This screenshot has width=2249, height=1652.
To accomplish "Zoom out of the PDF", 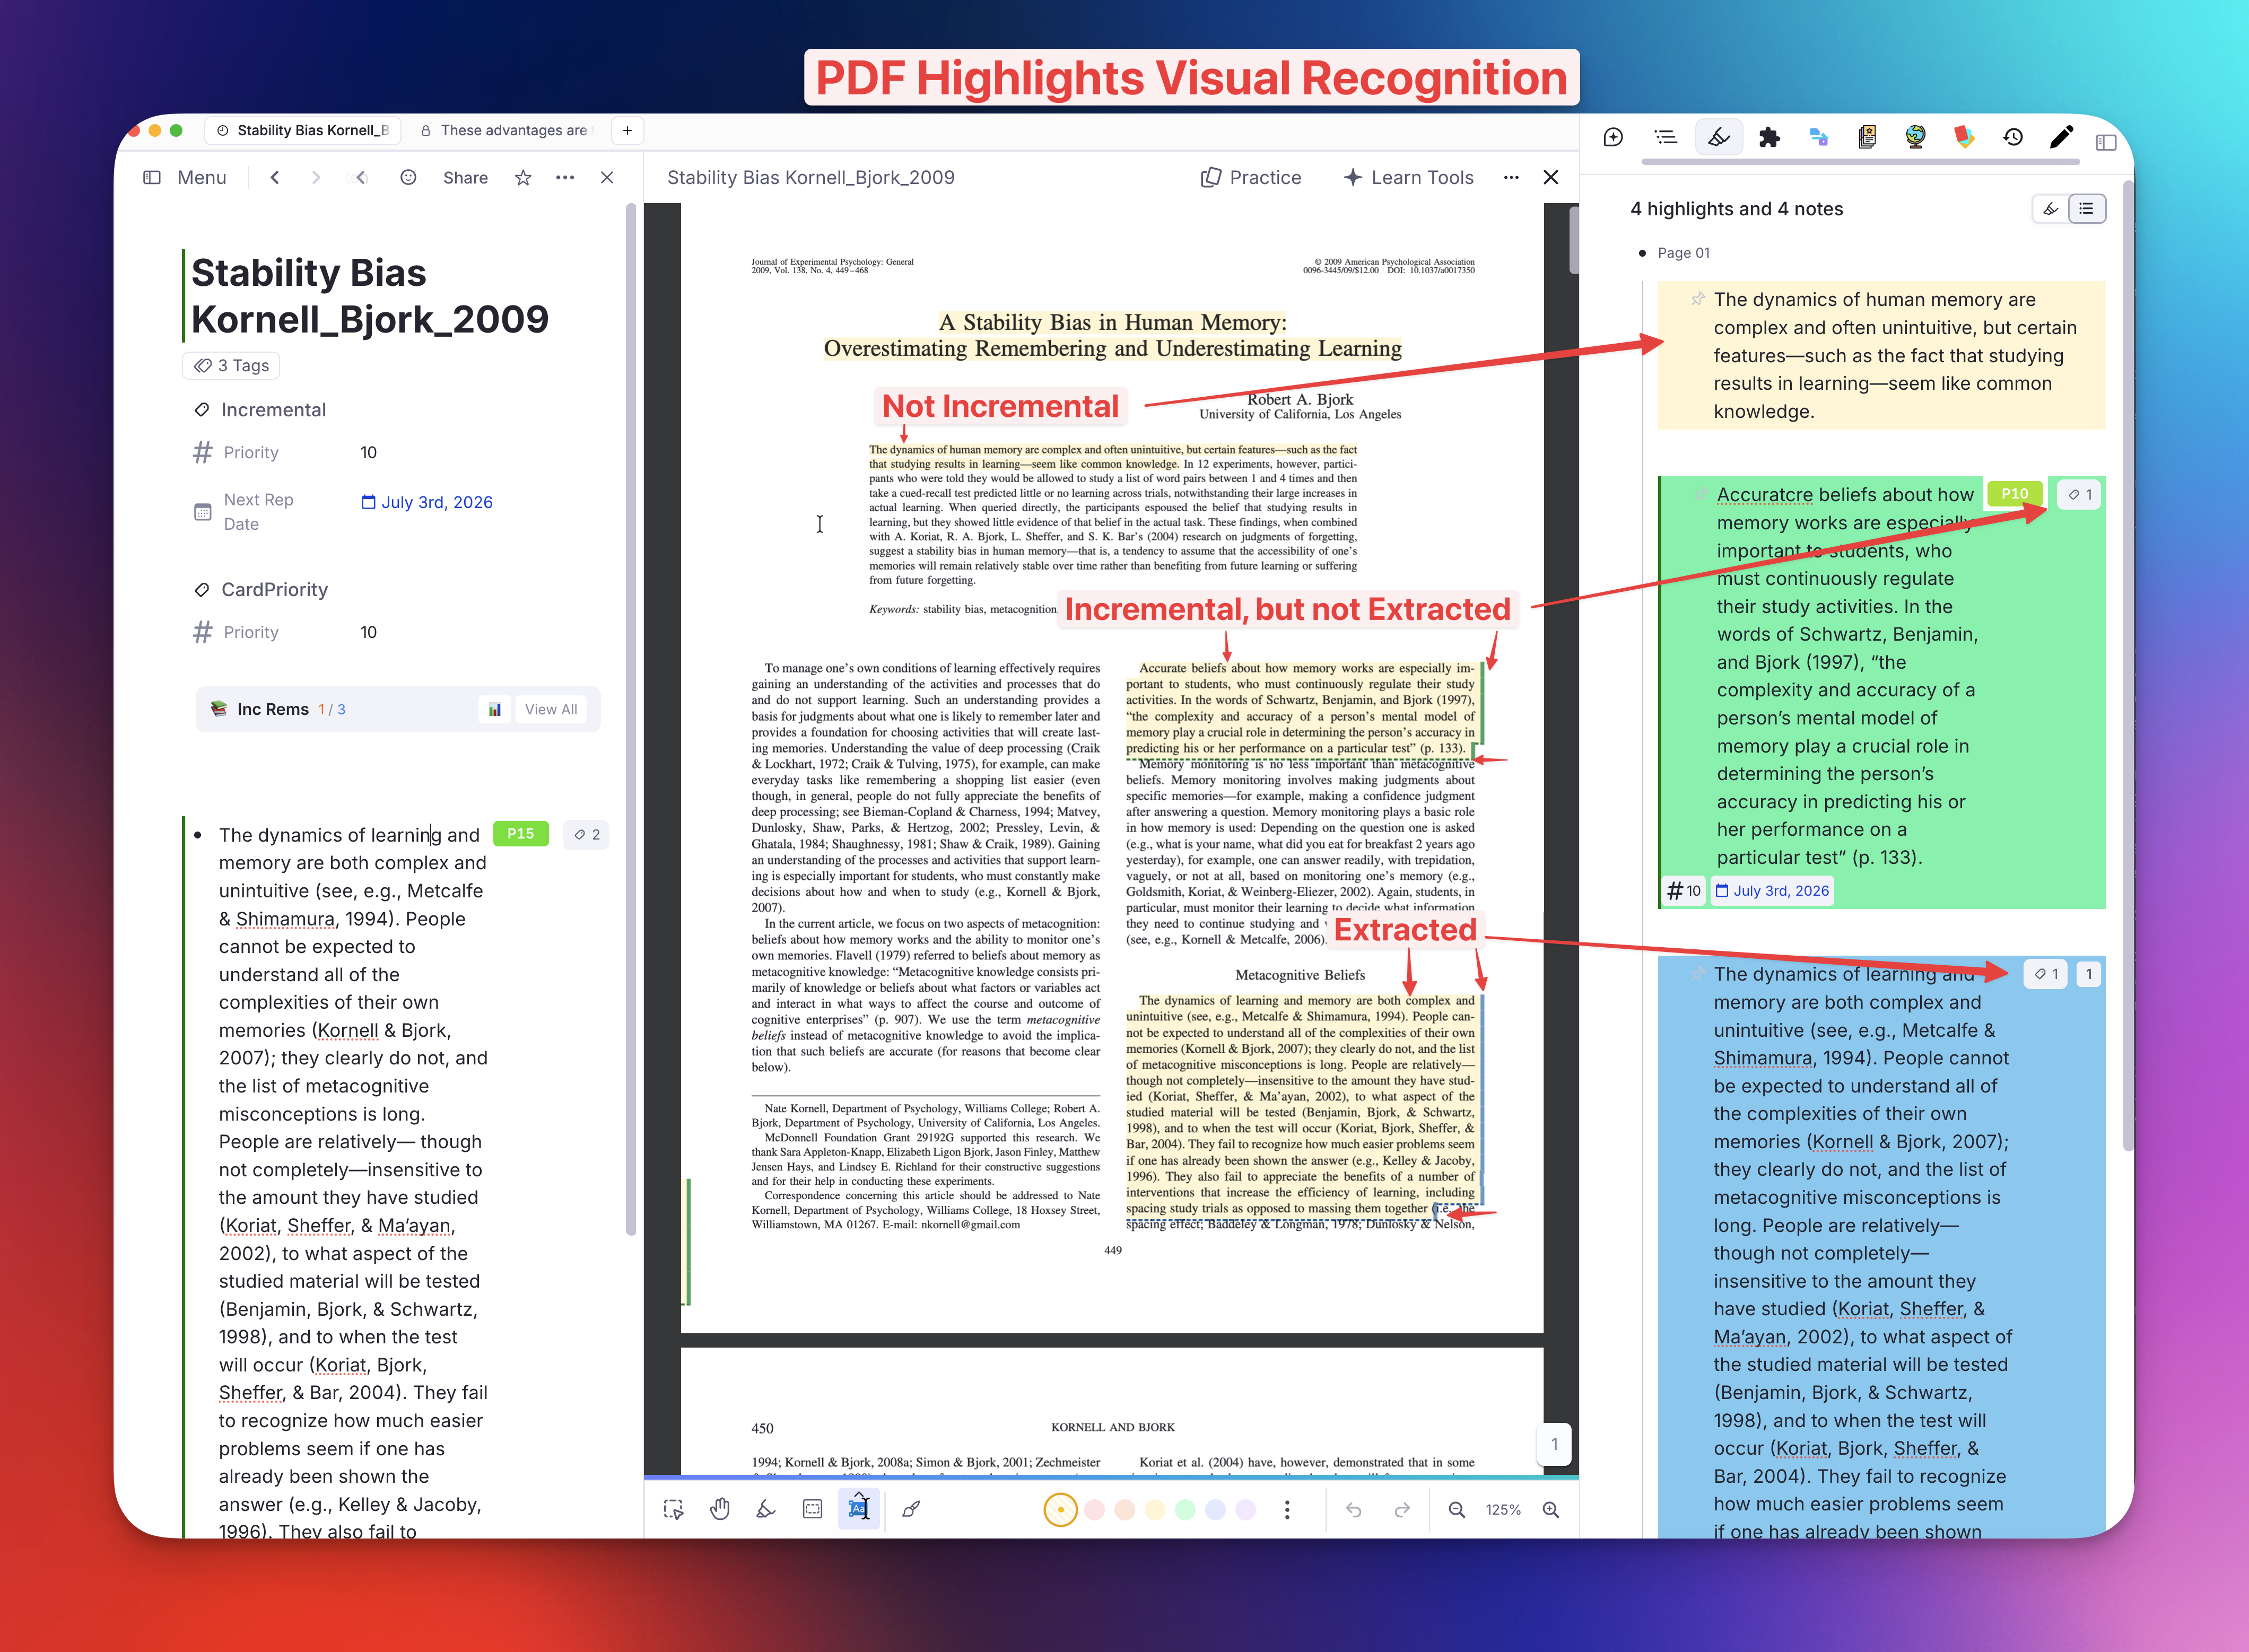I will (1457, 1509).
